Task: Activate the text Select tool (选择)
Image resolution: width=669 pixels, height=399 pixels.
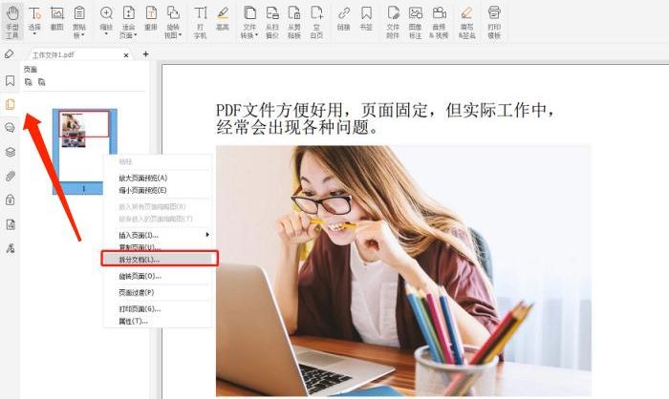Action: click(34, 18)
